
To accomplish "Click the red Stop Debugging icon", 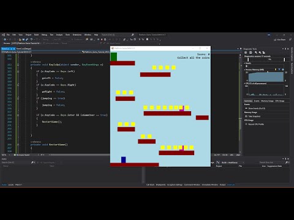I will (x=102, y=40).
